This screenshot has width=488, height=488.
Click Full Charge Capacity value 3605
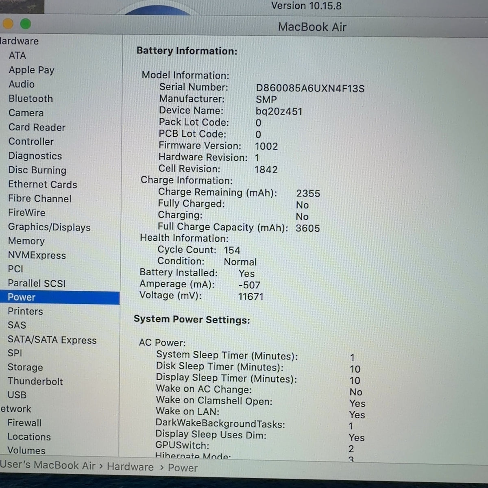pos(308,228)
